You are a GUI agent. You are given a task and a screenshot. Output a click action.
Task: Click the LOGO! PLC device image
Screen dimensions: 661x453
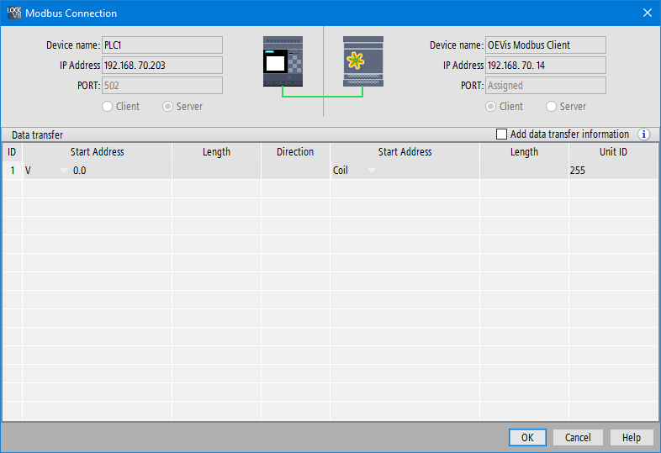(283, 61)
